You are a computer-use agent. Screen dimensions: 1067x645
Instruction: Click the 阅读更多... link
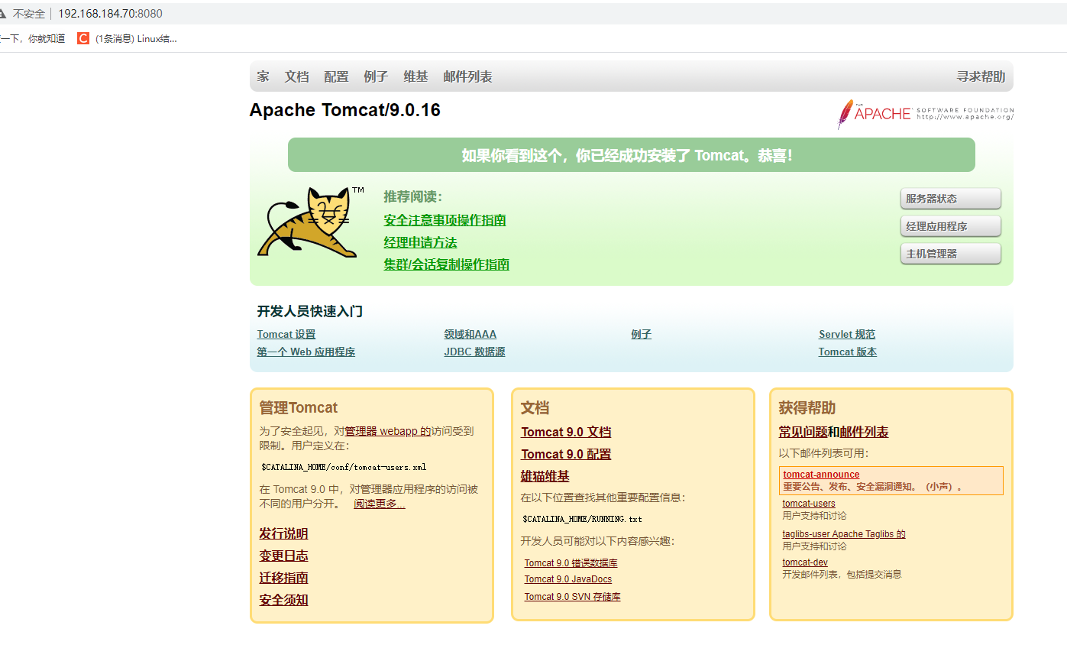[380, 504]
